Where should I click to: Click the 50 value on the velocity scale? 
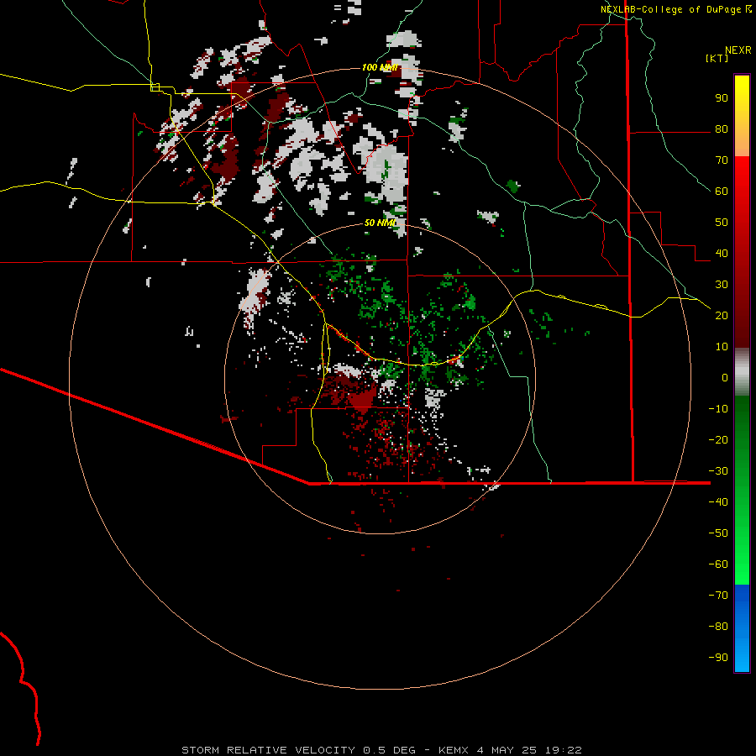(722, 223)
